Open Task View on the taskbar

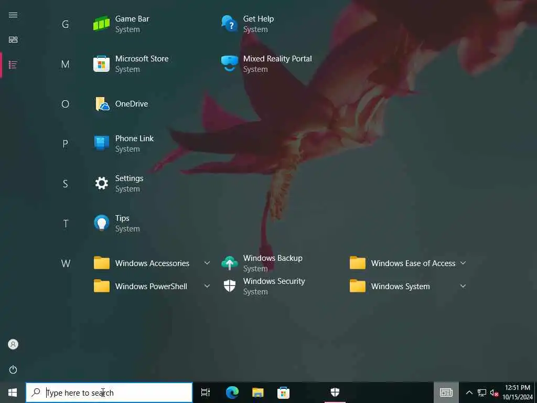tap(206, 393)
